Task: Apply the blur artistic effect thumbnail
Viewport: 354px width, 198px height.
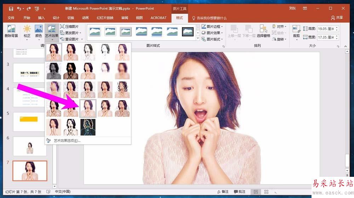Action: click(x=122, y=71)
